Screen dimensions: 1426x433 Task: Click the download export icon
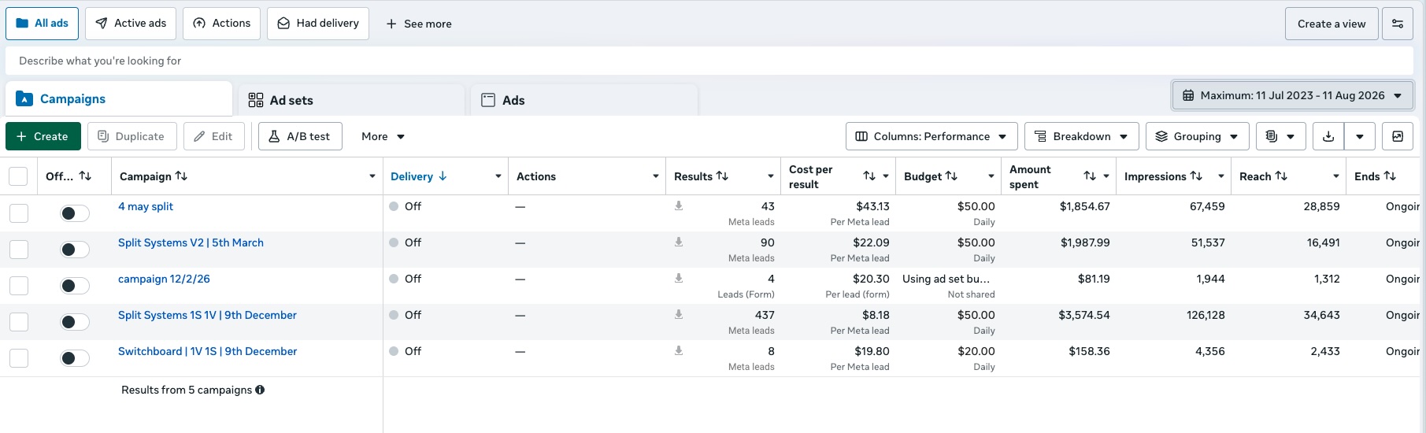coord(1328,136)
